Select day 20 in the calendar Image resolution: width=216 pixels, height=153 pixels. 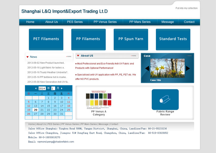36,110
